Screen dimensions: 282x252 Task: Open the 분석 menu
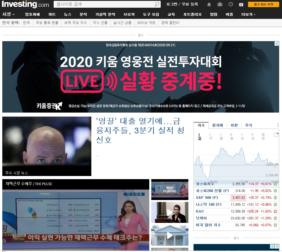[83, 14]
